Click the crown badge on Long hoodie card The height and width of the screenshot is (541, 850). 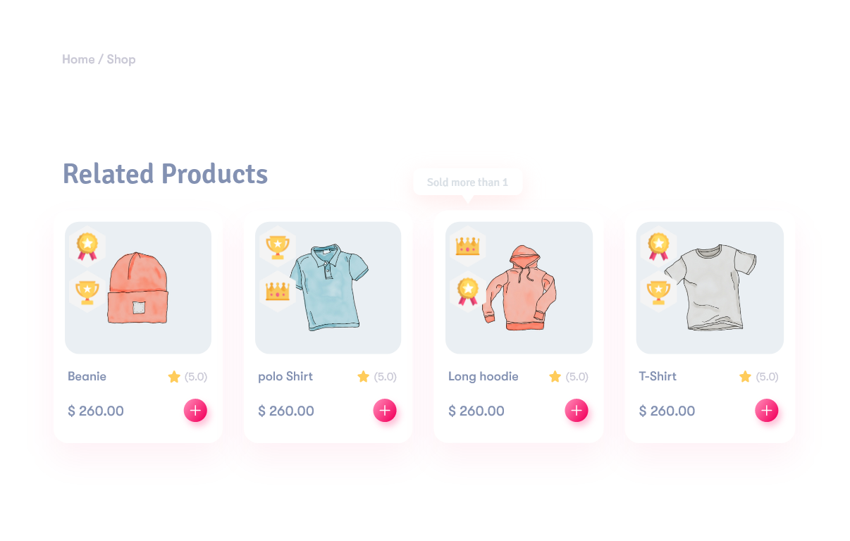(468, 247)
